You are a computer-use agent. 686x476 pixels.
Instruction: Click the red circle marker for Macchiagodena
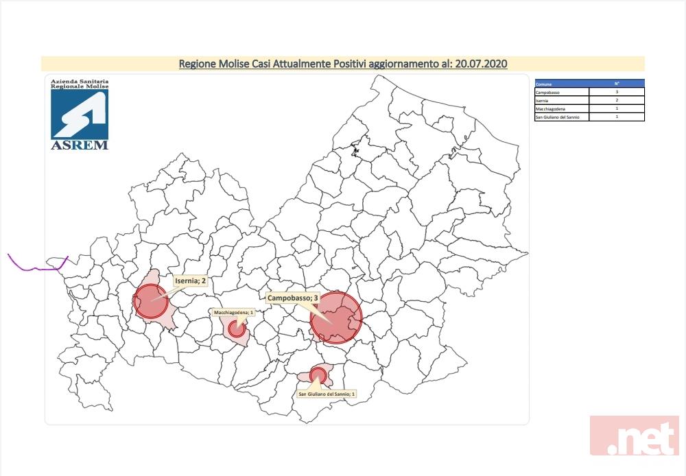click(237, 329)
